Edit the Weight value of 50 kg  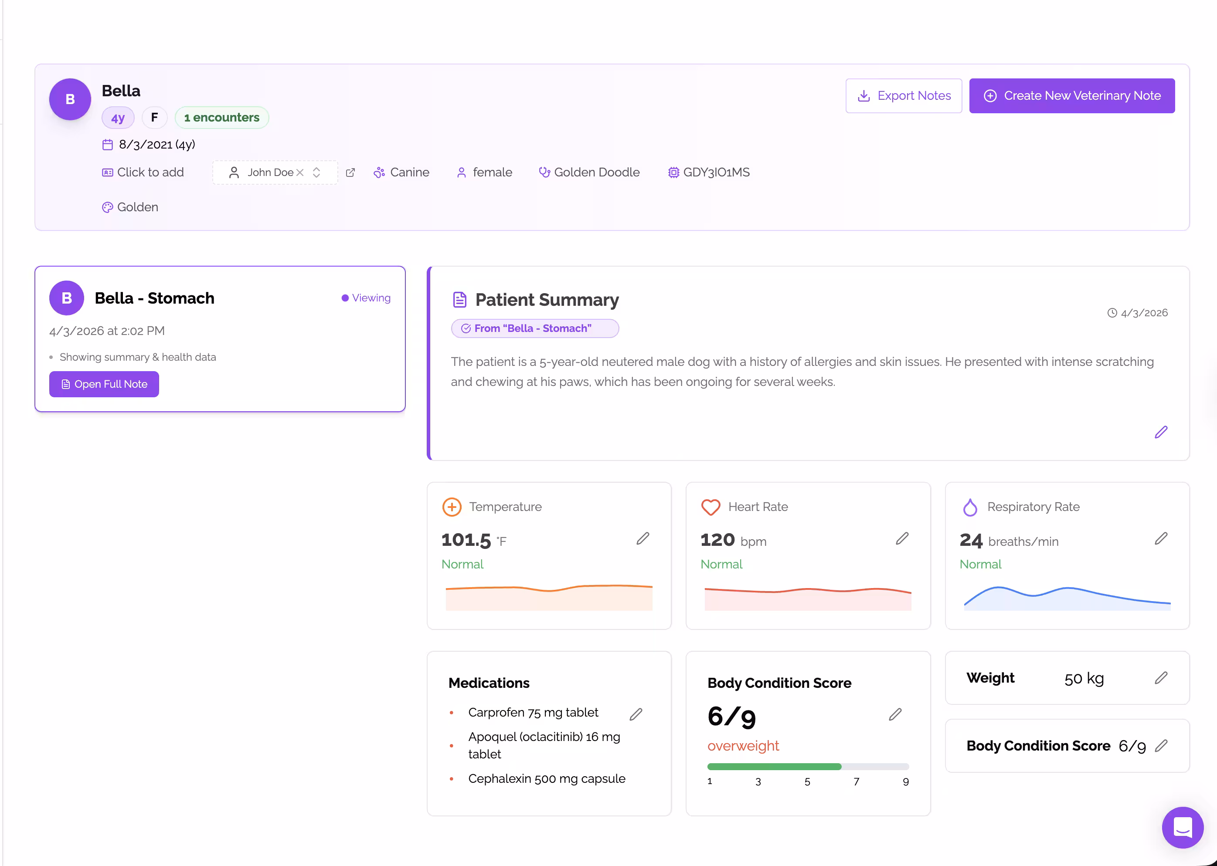coord(1161,678)
